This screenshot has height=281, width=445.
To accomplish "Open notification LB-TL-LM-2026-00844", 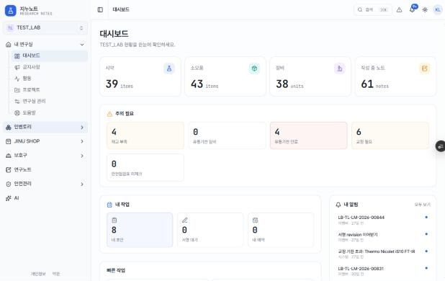I will (x=382, y=220).
